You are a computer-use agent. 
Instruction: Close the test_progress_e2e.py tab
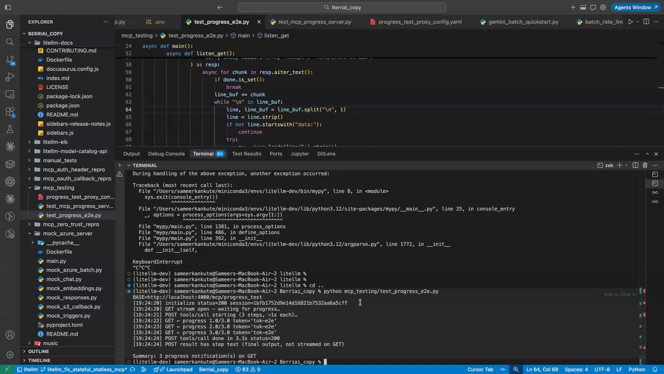click(x=258, y=22)
